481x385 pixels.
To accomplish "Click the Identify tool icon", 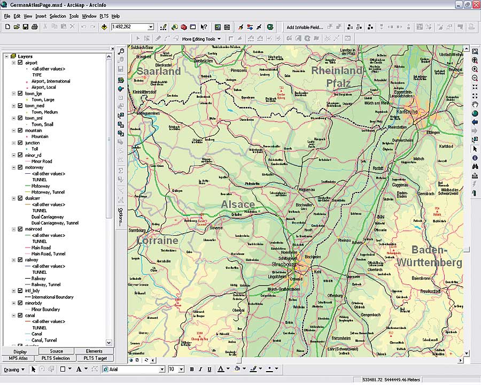I will coord(475,158).
